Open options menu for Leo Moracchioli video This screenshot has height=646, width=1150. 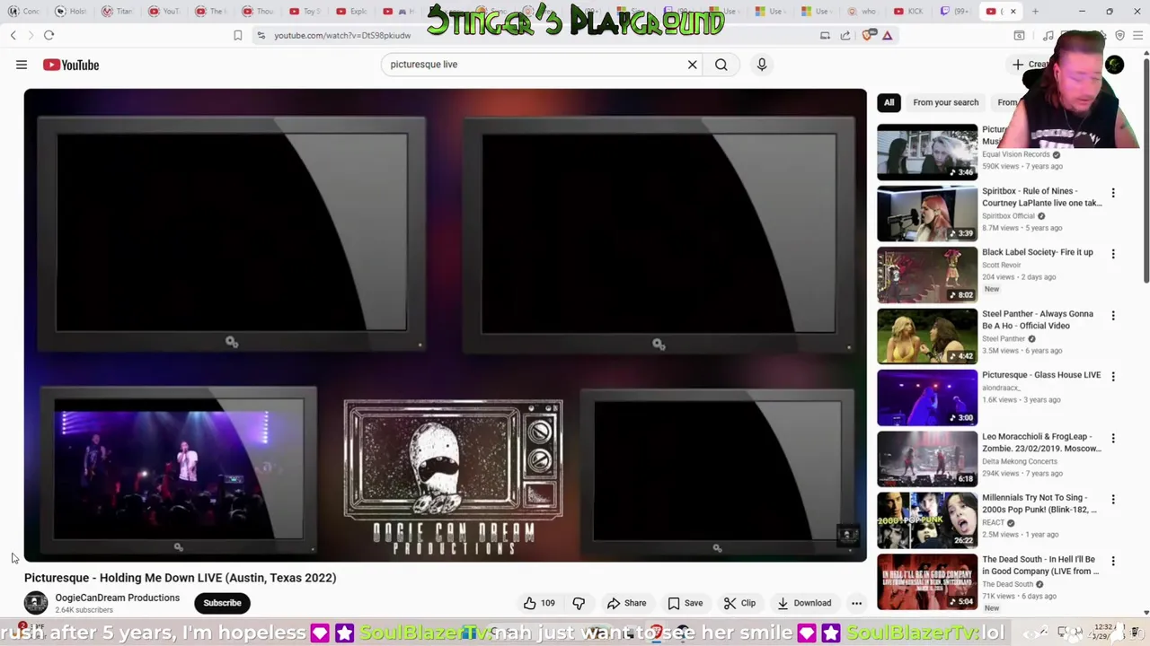click(x=1113, y=439)
